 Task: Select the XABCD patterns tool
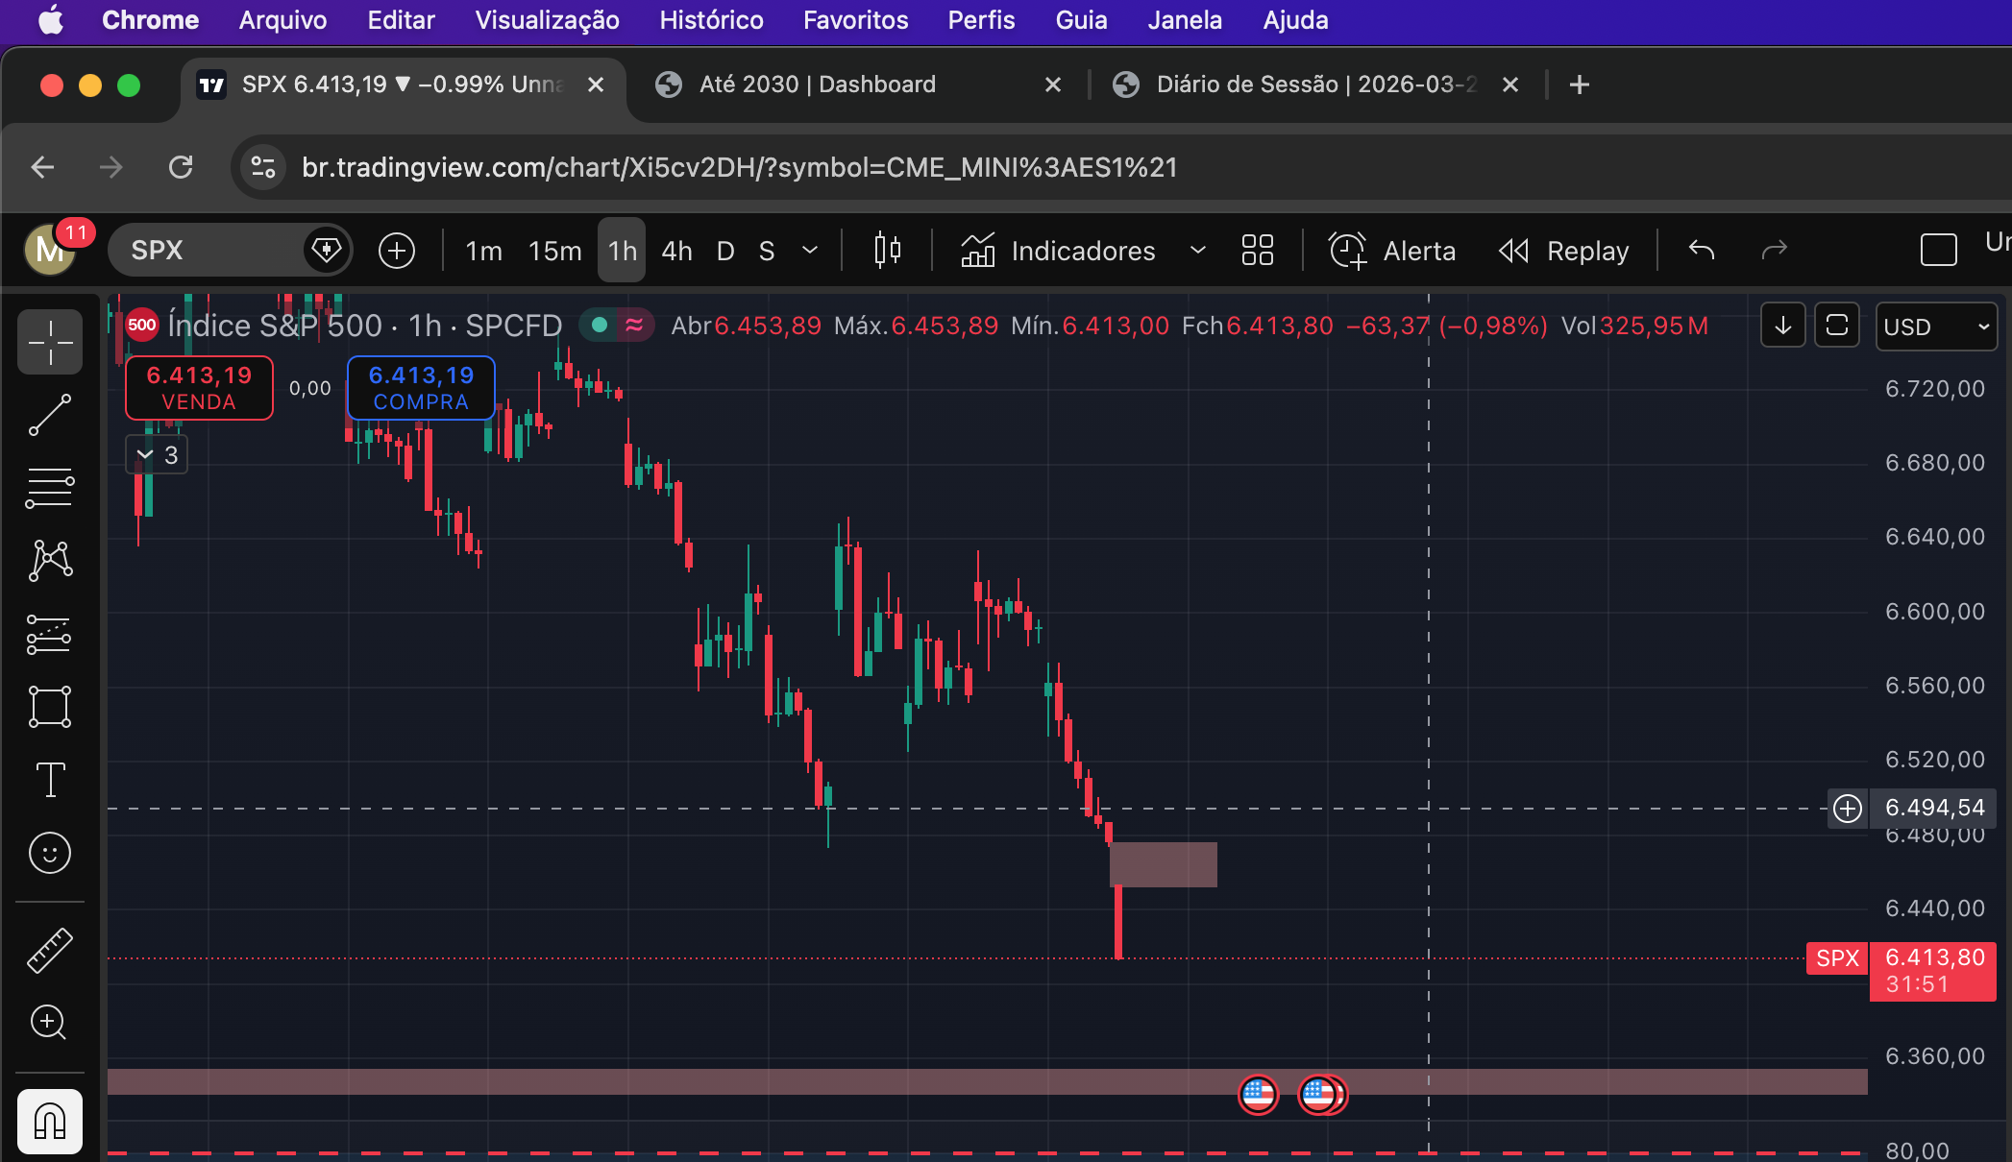click(50, 560)
